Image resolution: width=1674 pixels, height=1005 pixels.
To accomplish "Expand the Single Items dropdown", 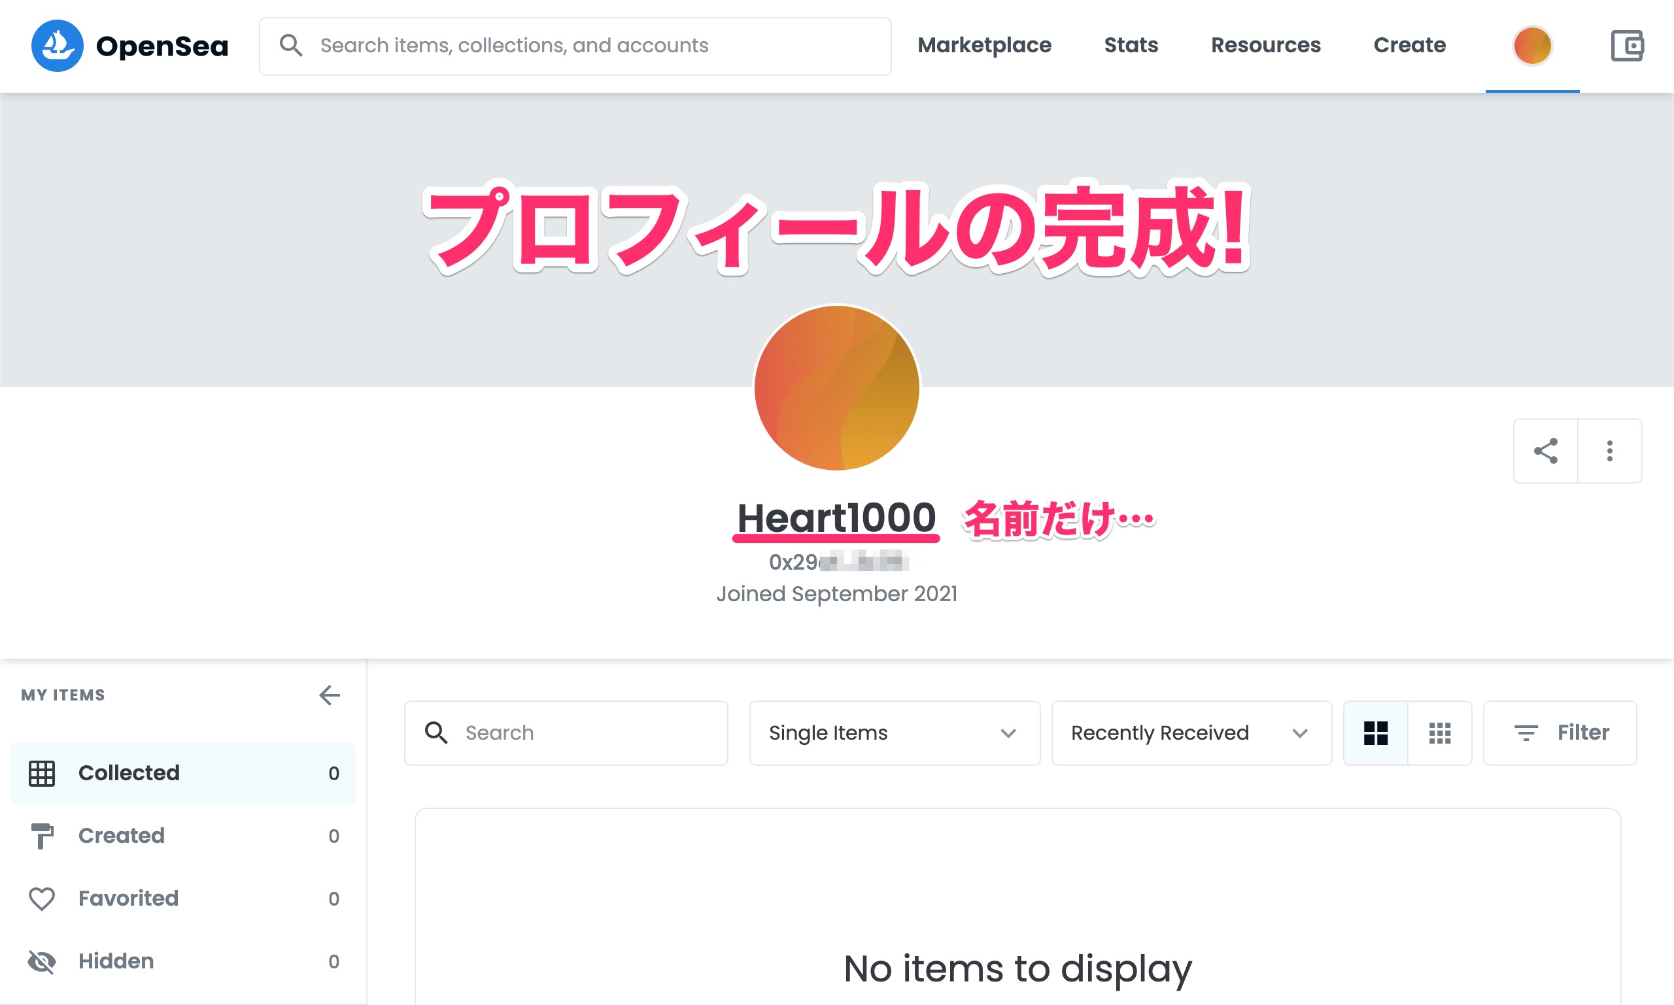I will pos(894,733).
